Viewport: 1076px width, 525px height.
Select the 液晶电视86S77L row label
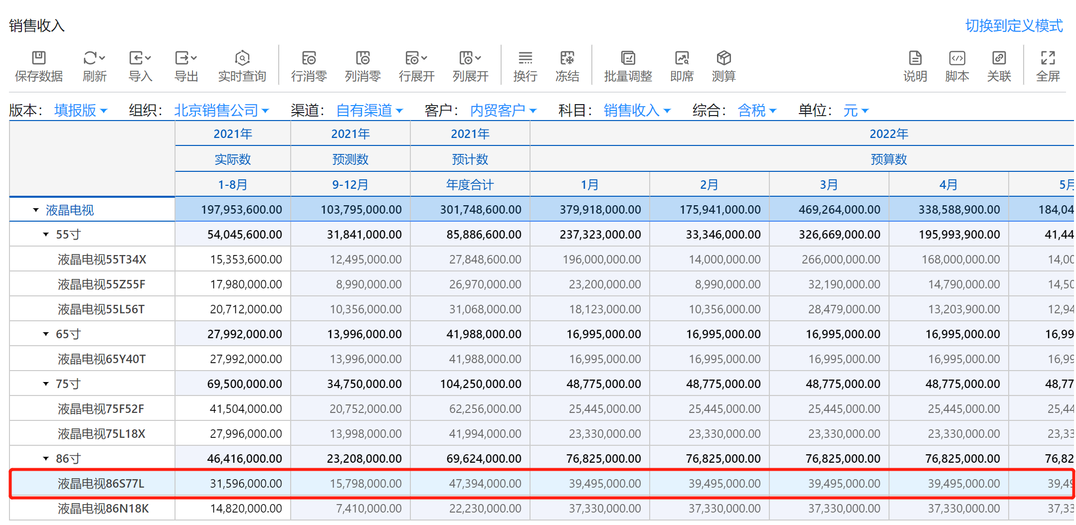pos(101,484)
